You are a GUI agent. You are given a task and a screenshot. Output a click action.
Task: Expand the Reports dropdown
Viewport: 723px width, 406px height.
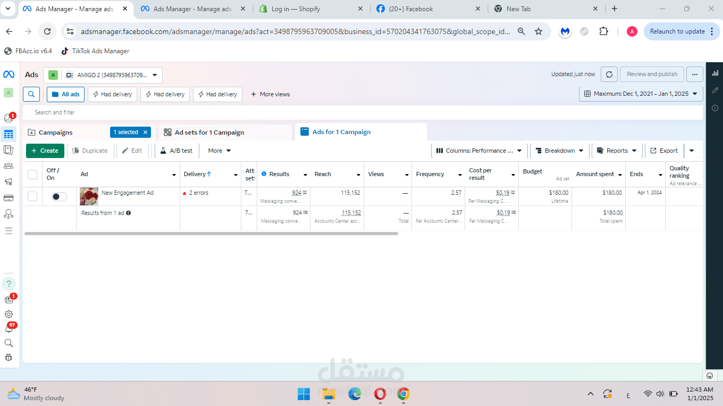tap(617, 151)
